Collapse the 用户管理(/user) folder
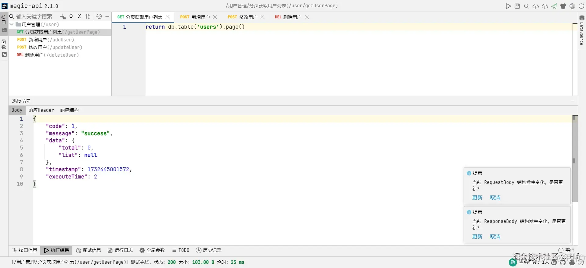The height and width of the screenshot is (268, 586). pyautogui.click(x=12, y=24)
